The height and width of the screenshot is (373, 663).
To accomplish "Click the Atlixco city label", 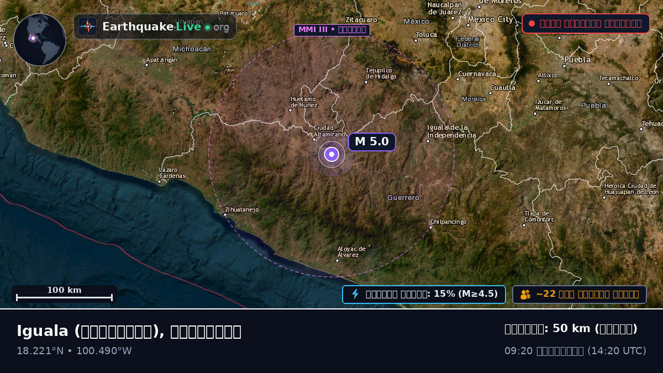I will (x=548, y=75).
